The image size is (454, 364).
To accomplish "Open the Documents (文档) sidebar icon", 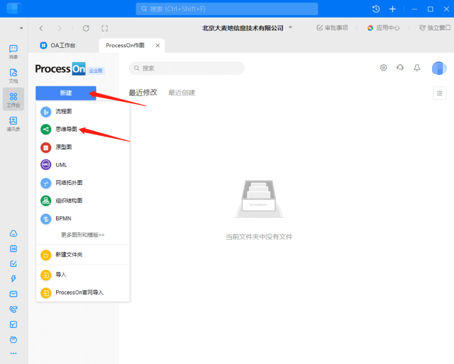I will tap(13, 75).
